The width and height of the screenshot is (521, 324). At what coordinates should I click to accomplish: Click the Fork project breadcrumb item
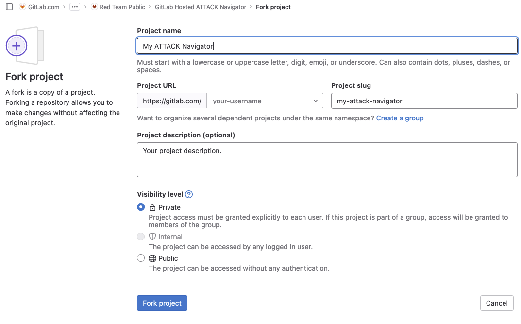(x=273, y=7)
